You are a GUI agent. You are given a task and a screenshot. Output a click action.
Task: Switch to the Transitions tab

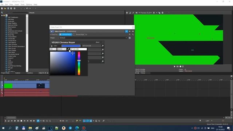[30, 73]
